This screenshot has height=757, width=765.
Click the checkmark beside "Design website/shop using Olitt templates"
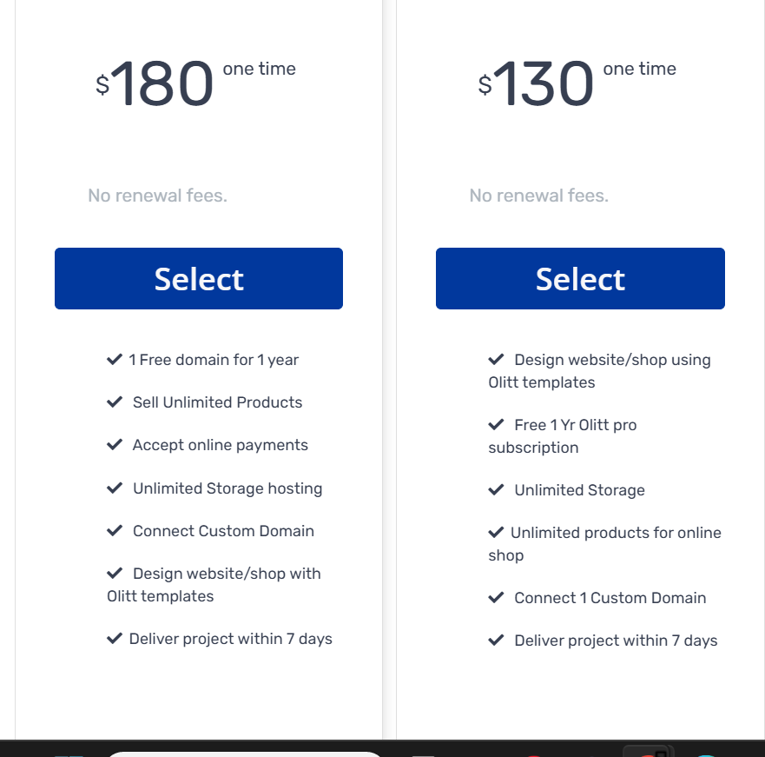click(496, 360)
